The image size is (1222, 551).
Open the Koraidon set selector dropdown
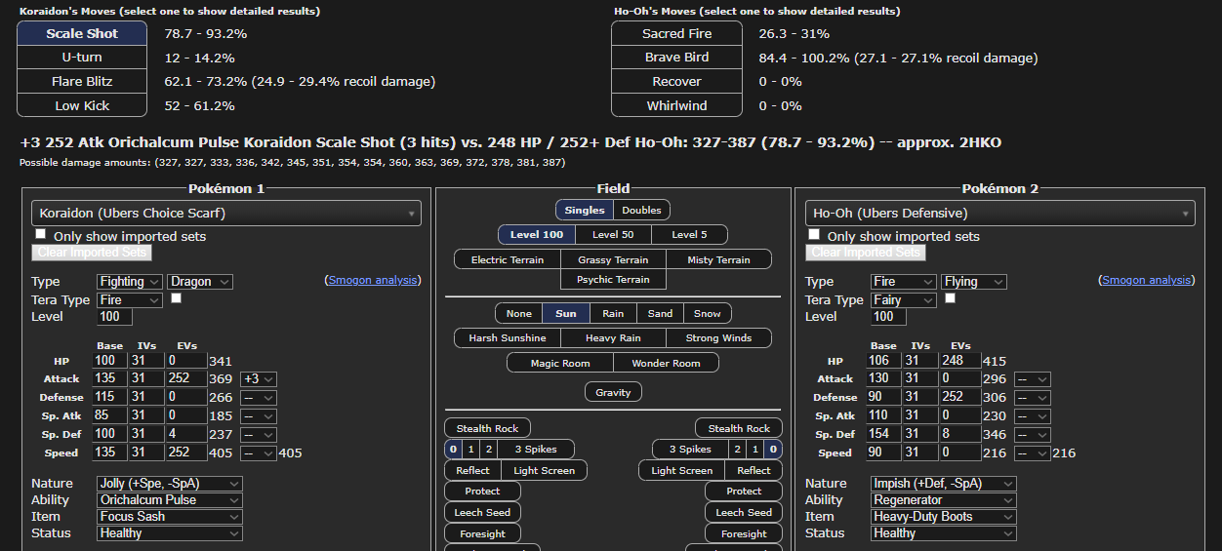tap(226, 213)
